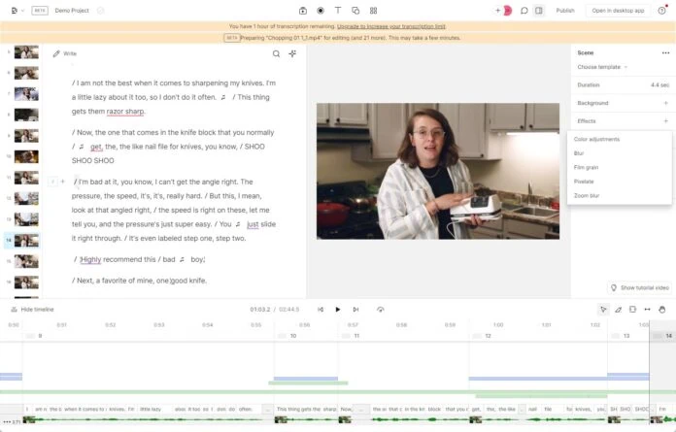Select the slip/stretch tool icon

coord(647,310)
